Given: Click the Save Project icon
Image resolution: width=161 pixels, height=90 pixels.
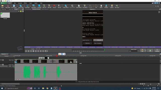Looking at the screenshot, I should 14,6.
